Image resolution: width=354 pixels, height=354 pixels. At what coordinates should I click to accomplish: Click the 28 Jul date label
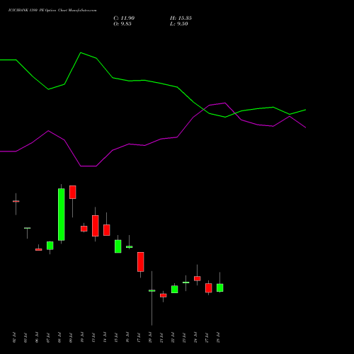[x=218, y=338]
